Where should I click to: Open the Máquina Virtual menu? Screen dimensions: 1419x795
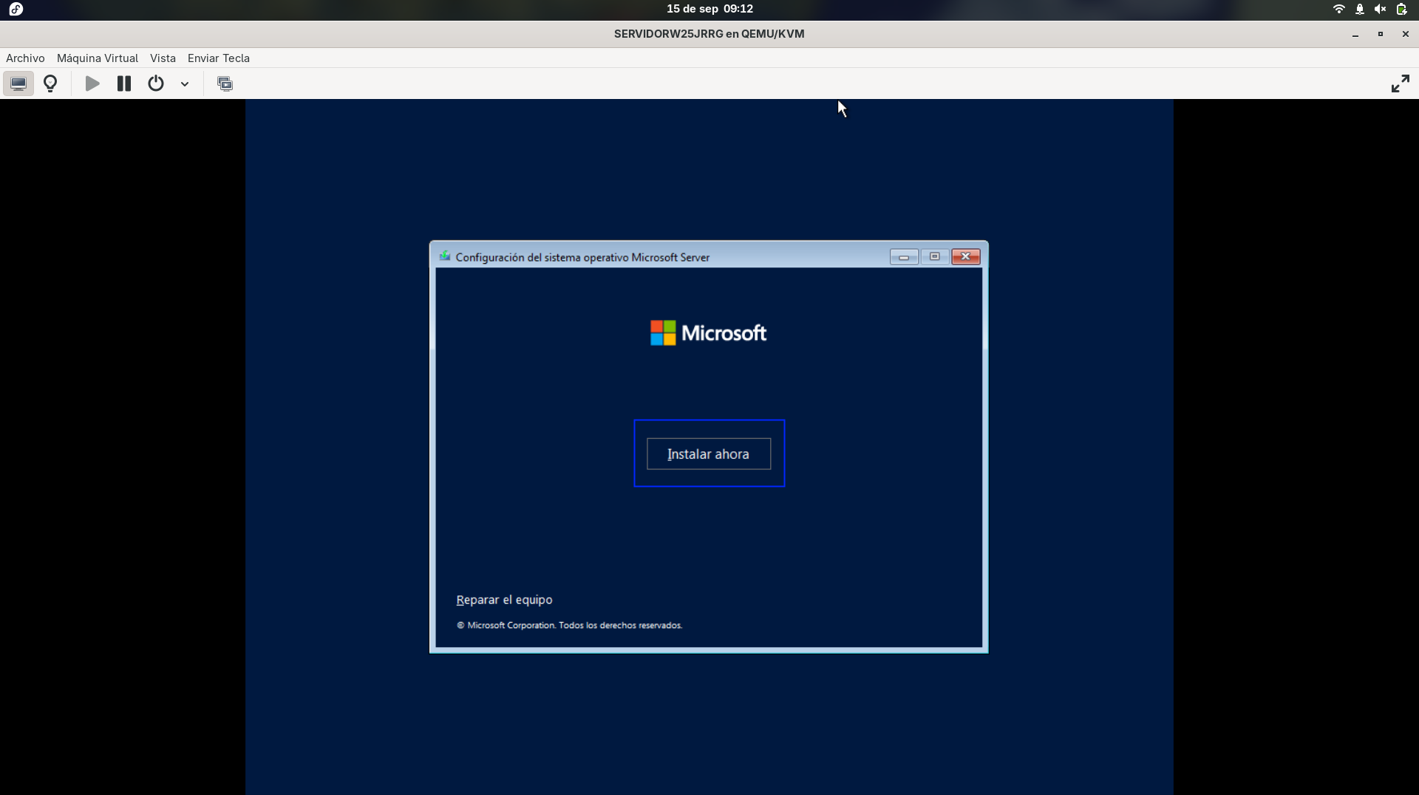[x=98, y=58]
